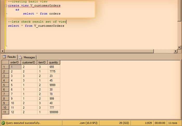
Task: Click the 11 rows status entry
Action: pyautogui.click(x=173, y=123)
